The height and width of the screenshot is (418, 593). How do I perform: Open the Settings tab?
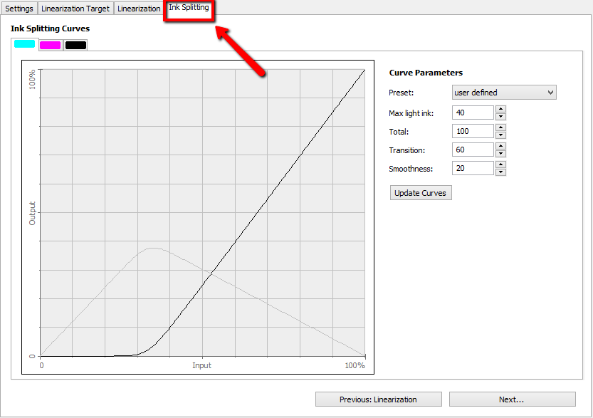click(x=19, y=9)
